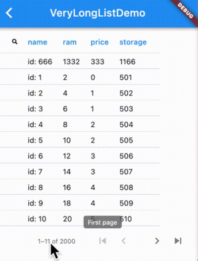
Task: Select the row with id: 1
Action: pyautogui.click(x=80, y=77)
